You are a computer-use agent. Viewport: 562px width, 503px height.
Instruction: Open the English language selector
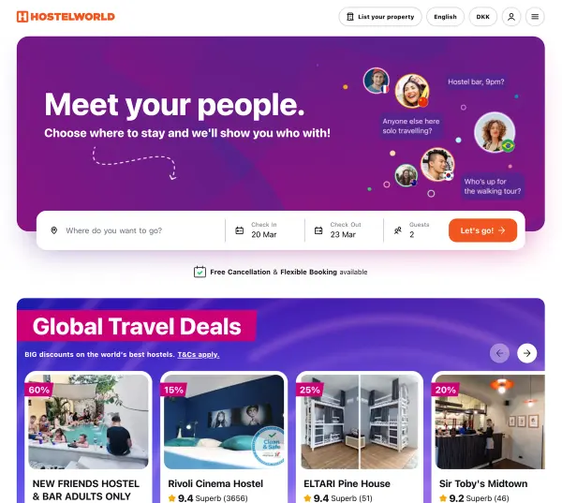tap(445, 17)
